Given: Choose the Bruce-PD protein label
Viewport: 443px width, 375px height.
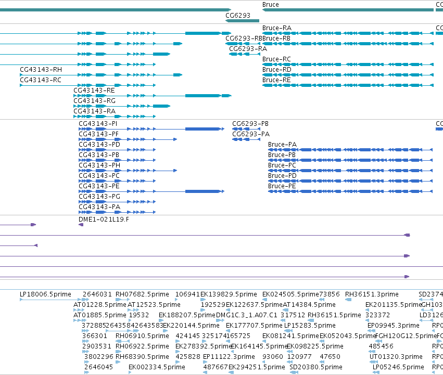Looking at the screenshot, I should point(282,176).
